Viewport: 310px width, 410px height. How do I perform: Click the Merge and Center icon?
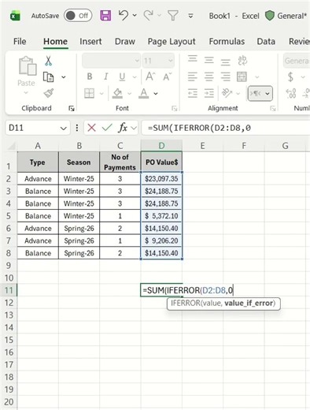point(242,76)
